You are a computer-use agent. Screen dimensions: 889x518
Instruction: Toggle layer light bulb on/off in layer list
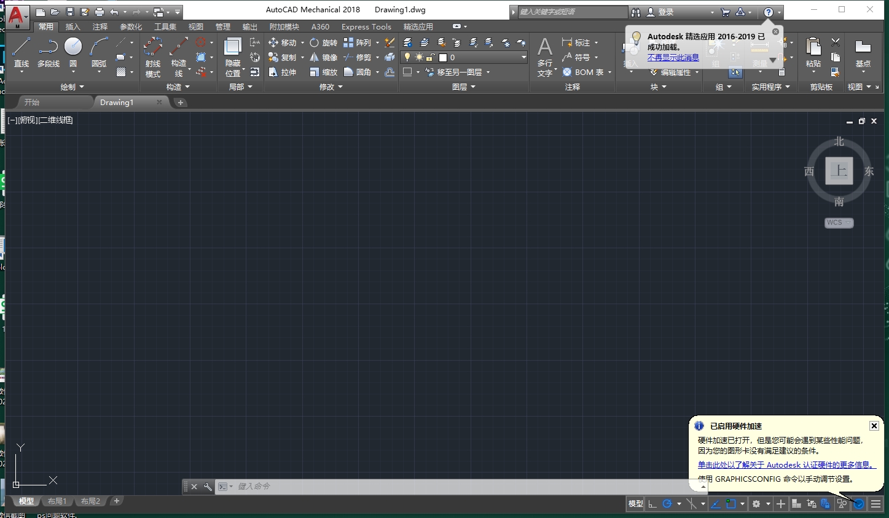(407, 57)
